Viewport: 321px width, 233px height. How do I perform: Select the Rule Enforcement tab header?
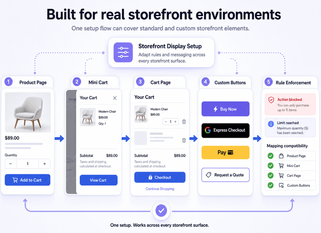coord(290,83)
